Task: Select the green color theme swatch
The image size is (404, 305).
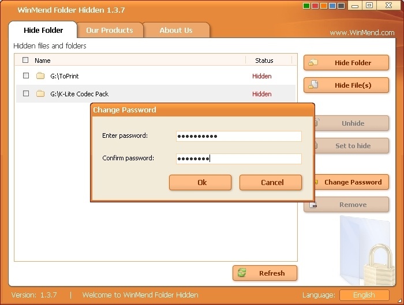Action: 306,6
